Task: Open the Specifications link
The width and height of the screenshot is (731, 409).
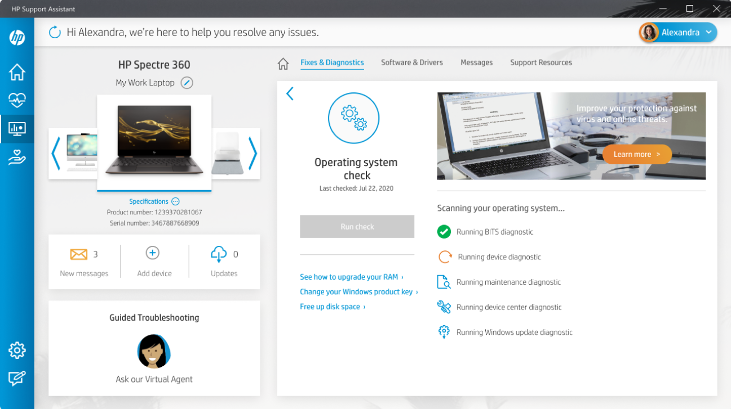Action: click(x=149, y=201)
